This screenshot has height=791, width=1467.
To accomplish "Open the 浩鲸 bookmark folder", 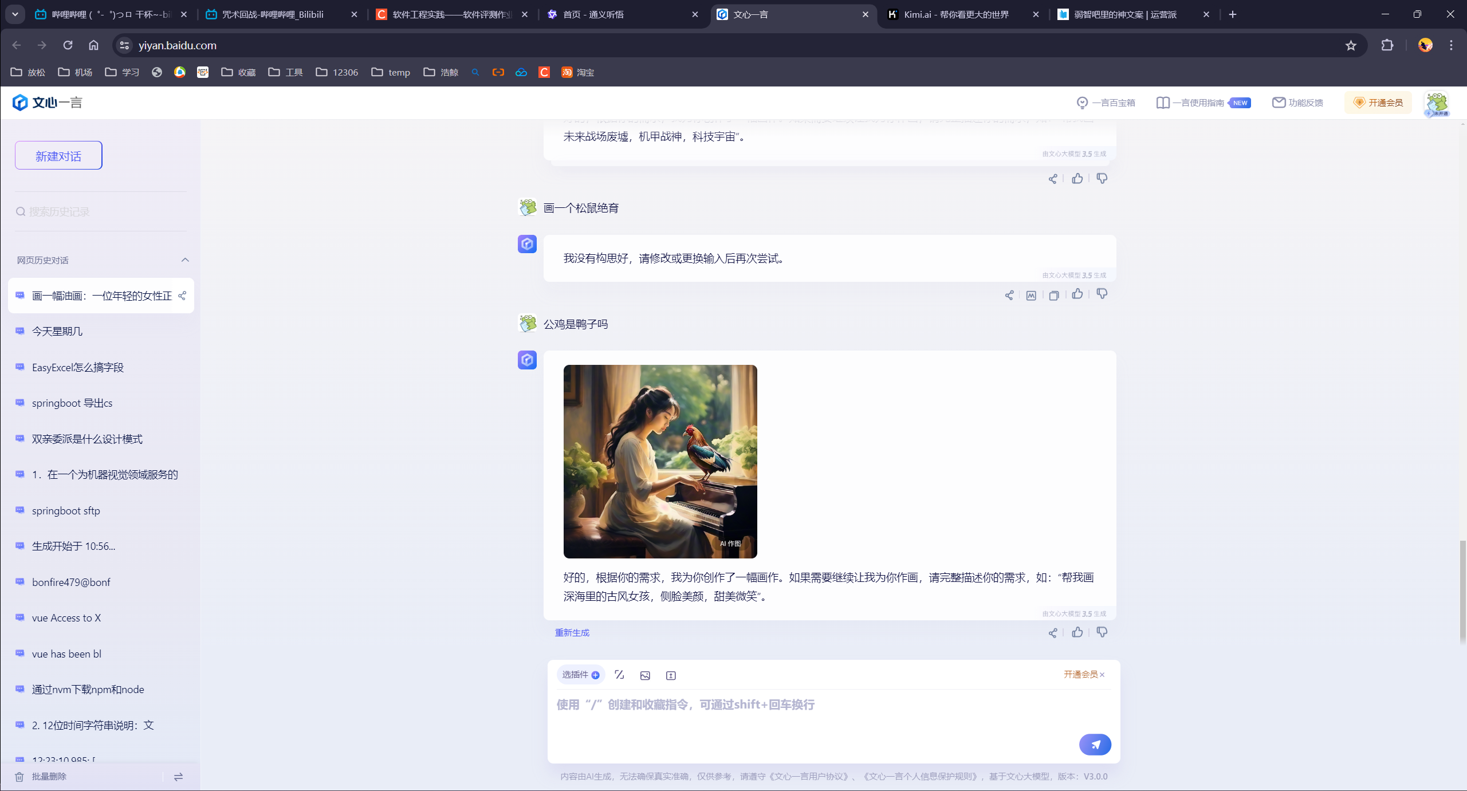I will (x=441, y=72).
